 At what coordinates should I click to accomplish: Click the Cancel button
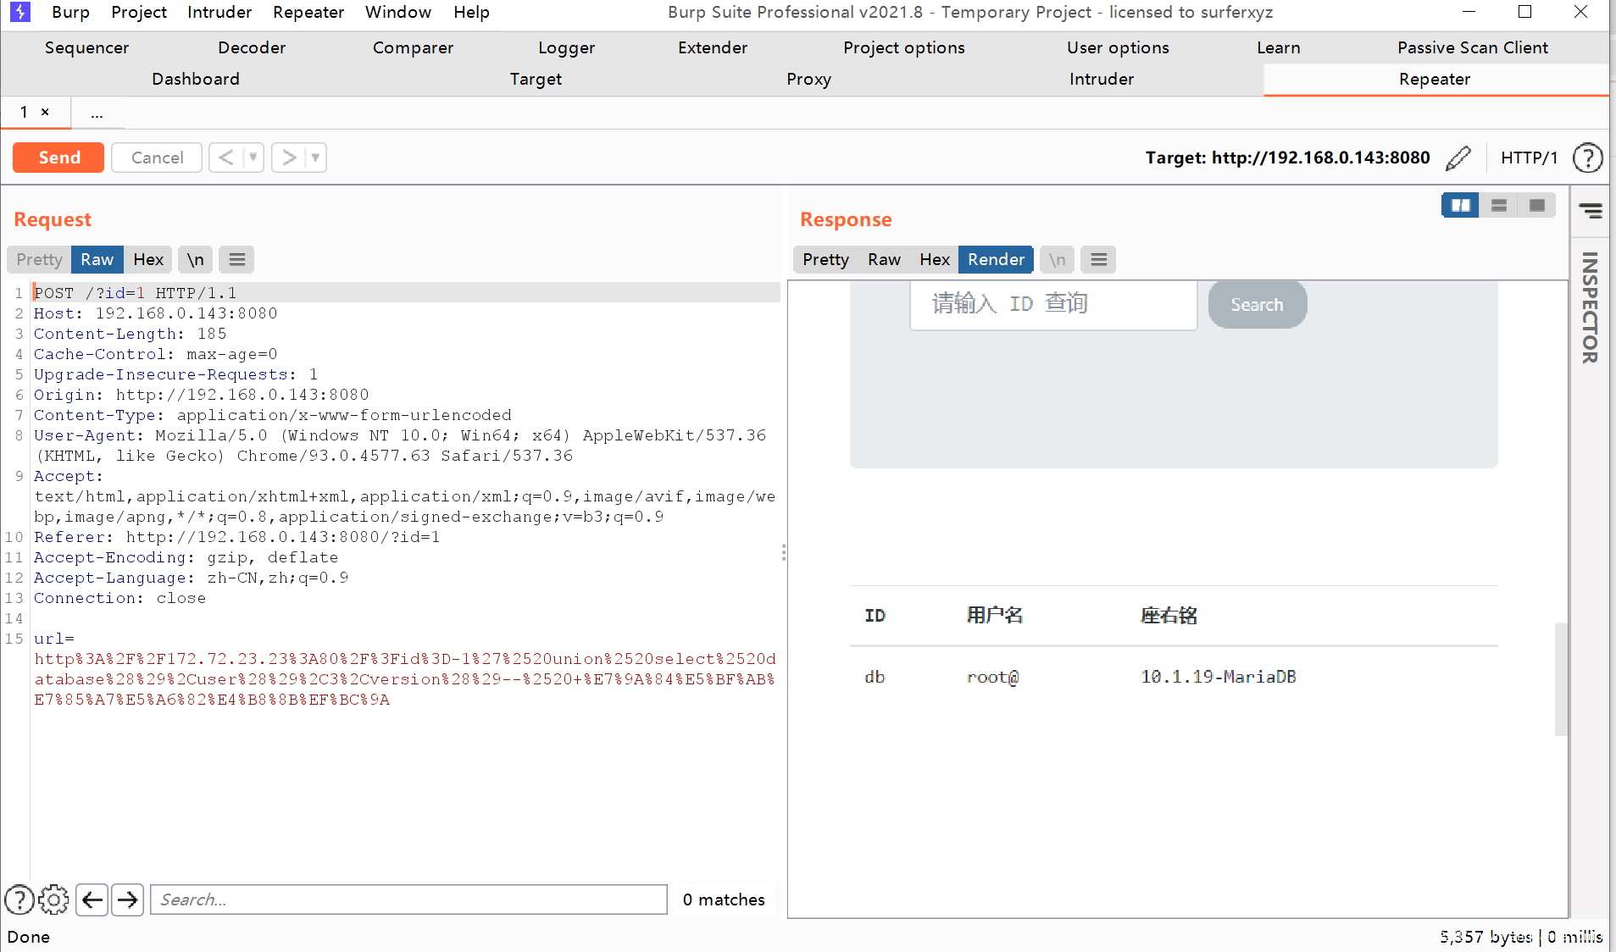click(157, 158)
